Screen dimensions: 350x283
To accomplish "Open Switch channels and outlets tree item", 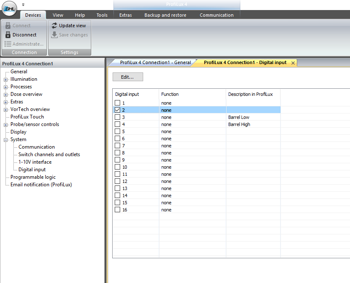I will [49, 154].
